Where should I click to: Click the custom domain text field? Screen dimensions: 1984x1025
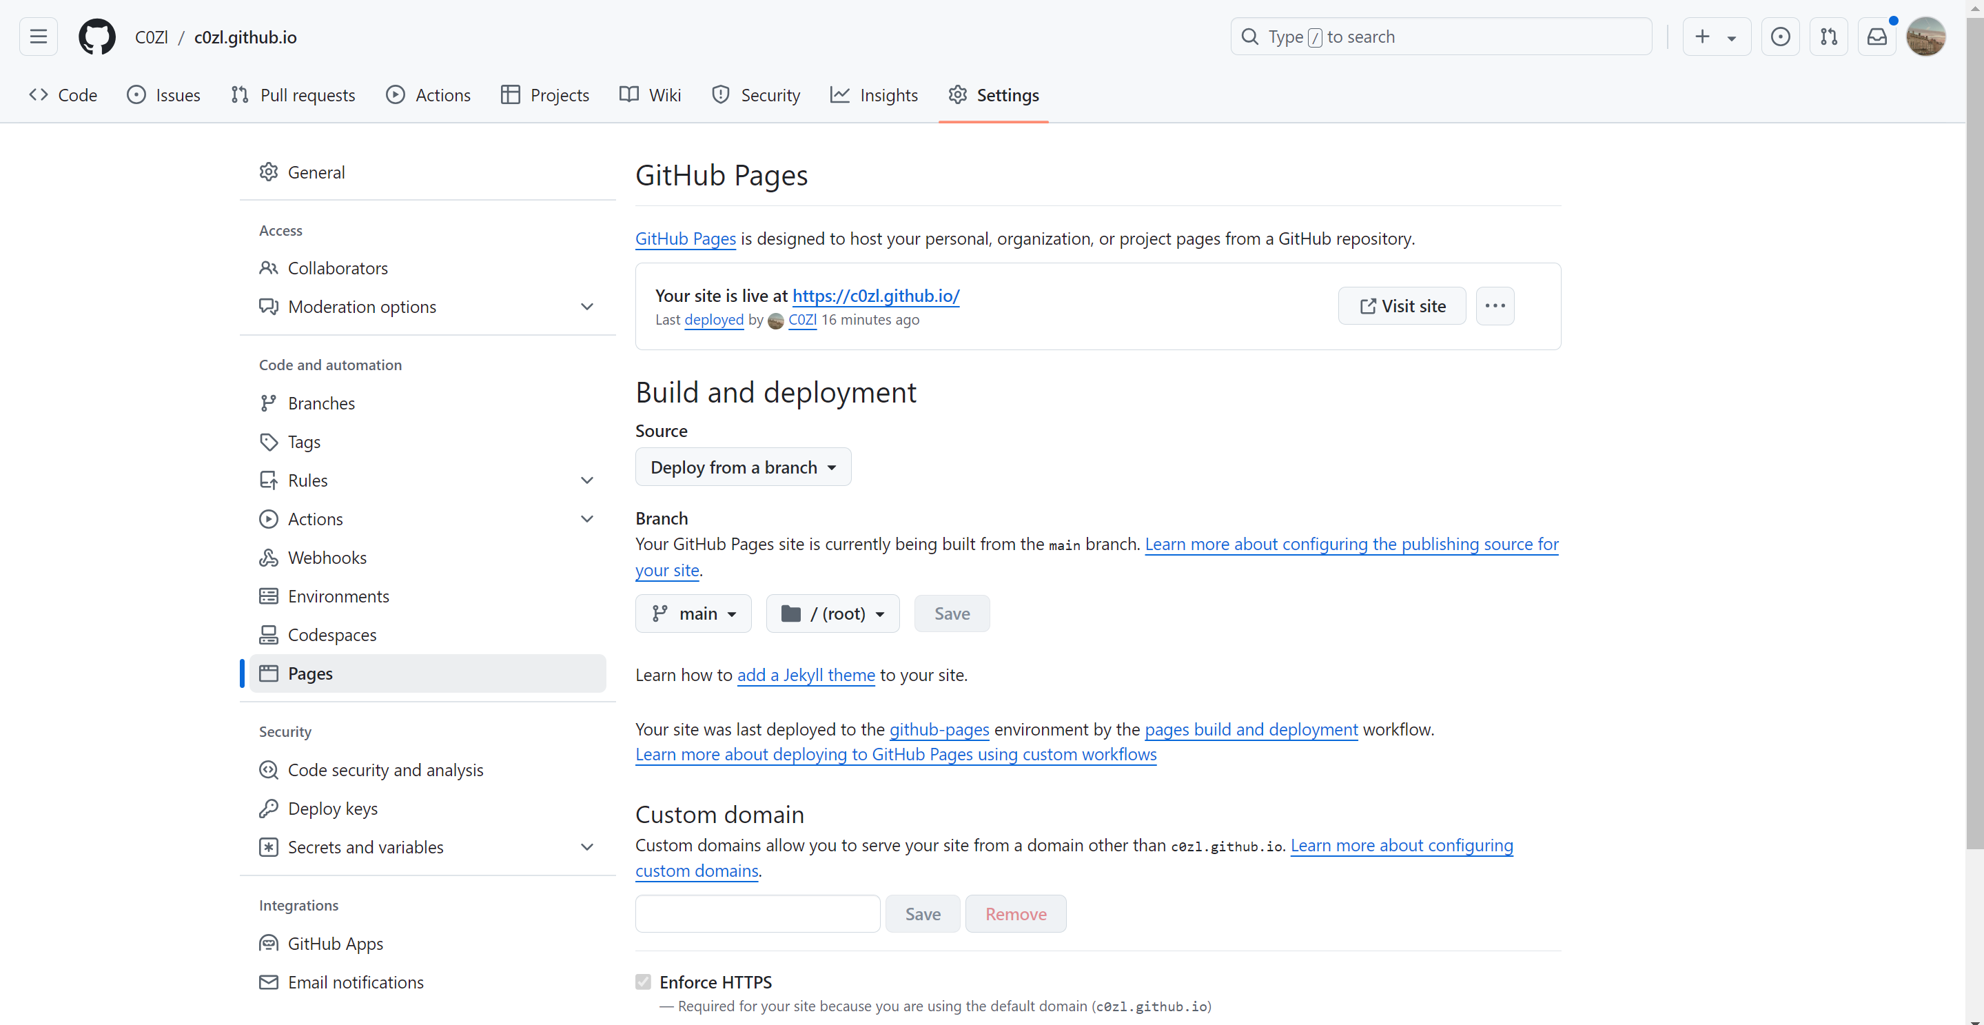(x=757, y=914)
